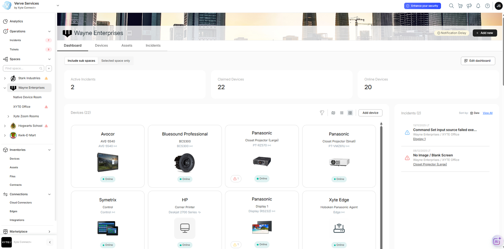Focus the Find space search field
504x249 pixels.
pyautogui.click(x=23, y=68)
